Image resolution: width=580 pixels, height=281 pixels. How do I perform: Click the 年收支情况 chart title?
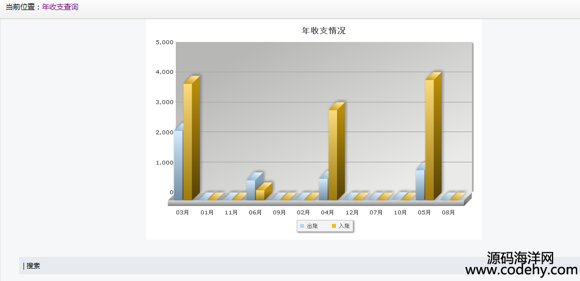pos(324,31)
